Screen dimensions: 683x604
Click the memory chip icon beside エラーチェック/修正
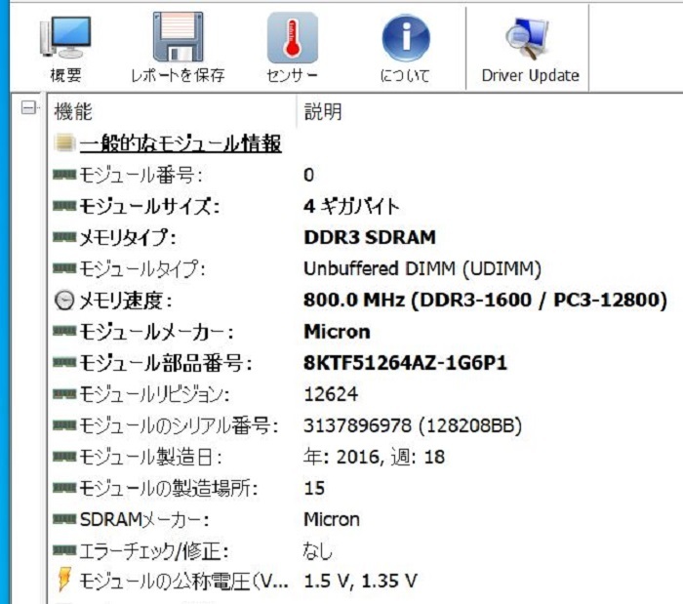64,550
